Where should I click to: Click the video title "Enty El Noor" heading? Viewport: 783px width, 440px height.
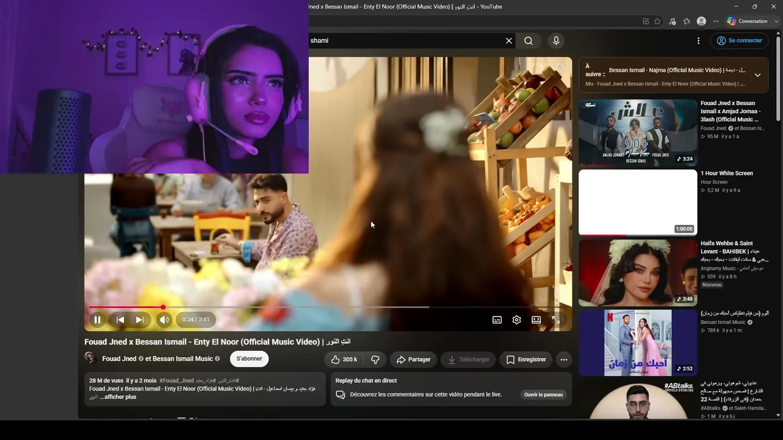pos(217,342)
